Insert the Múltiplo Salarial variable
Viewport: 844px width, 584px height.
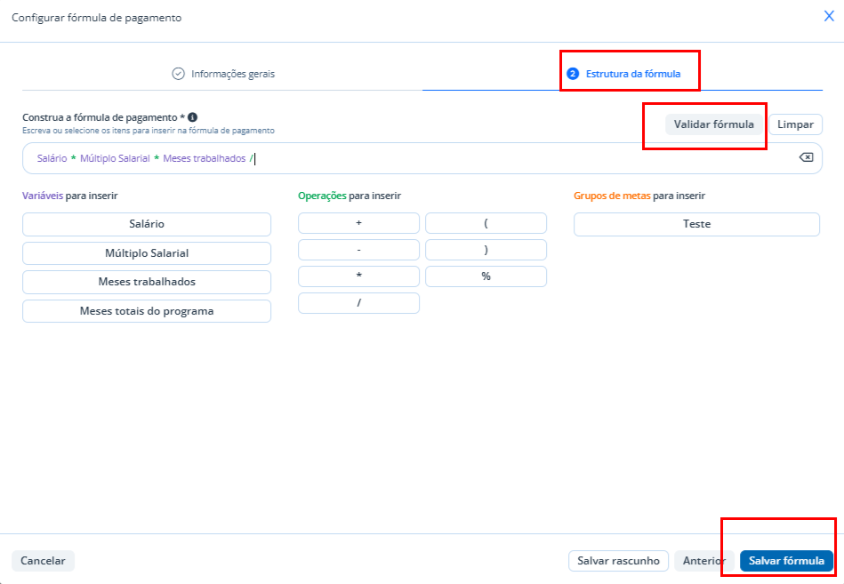[x=147, y=253]
